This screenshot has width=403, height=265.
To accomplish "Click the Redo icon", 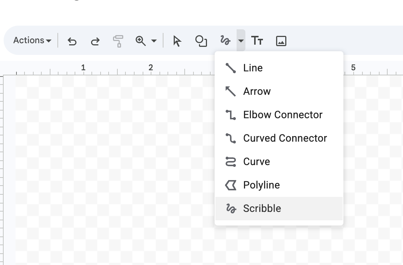I will pos(95,41).
